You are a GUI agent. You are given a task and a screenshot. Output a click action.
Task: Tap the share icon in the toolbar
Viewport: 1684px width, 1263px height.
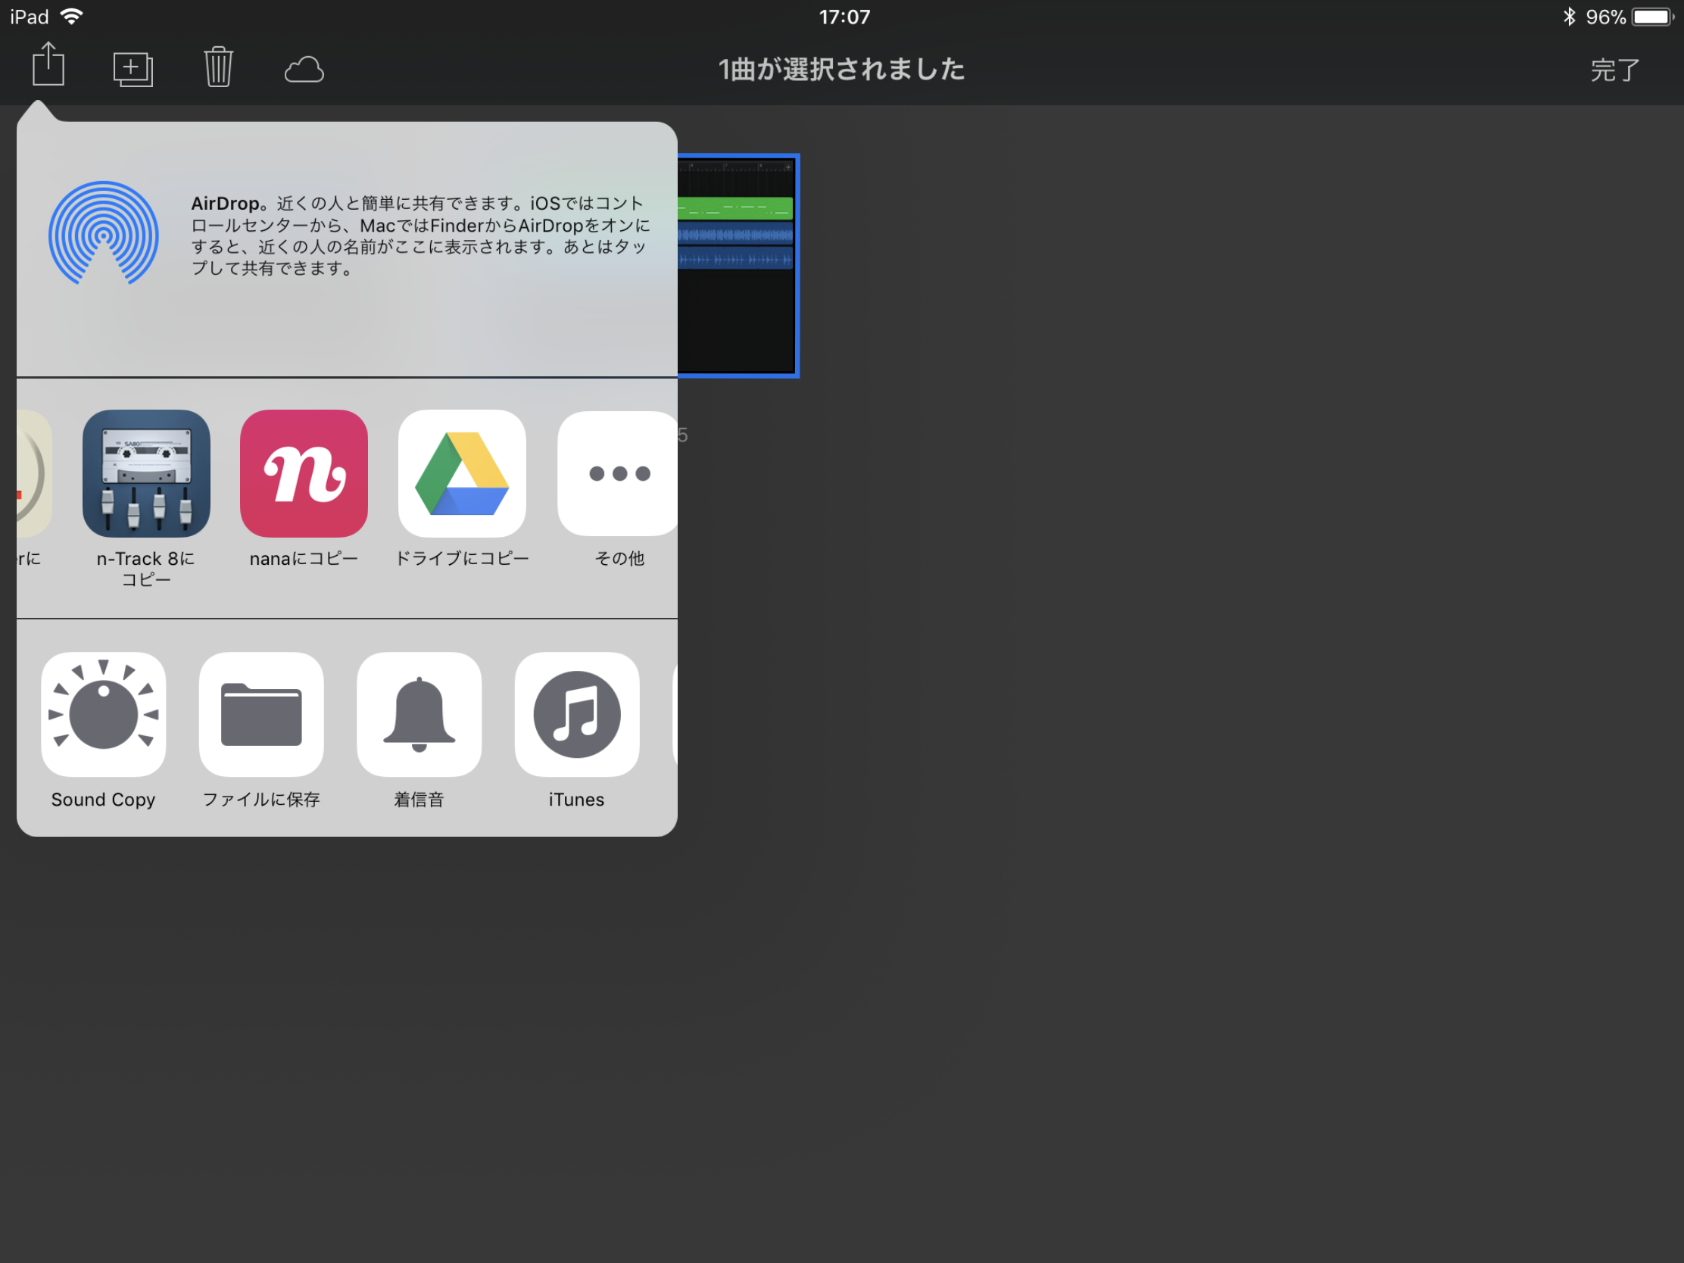(x=48, y=64)
